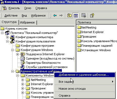This screenshot has width=117, height=99.
Task: Select Параметры безопасности in the tree
Action: (43, 63)
